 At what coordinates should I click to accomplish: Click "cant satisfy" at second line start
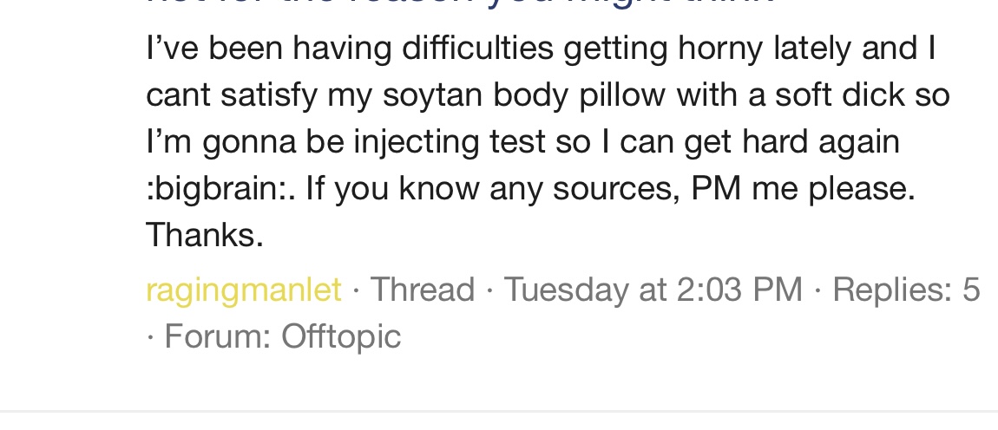(232, 94)
